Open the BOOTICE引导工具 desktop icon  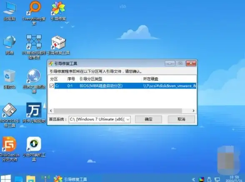point(10,115)
